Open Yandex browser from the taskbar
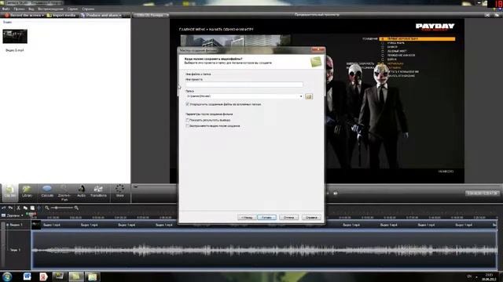The height and width of the screenshot is (282, 503). point(43,277)
